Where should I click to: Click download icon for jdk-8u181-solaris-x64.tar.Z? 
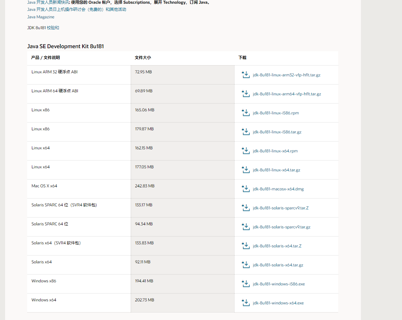(245, 246)
